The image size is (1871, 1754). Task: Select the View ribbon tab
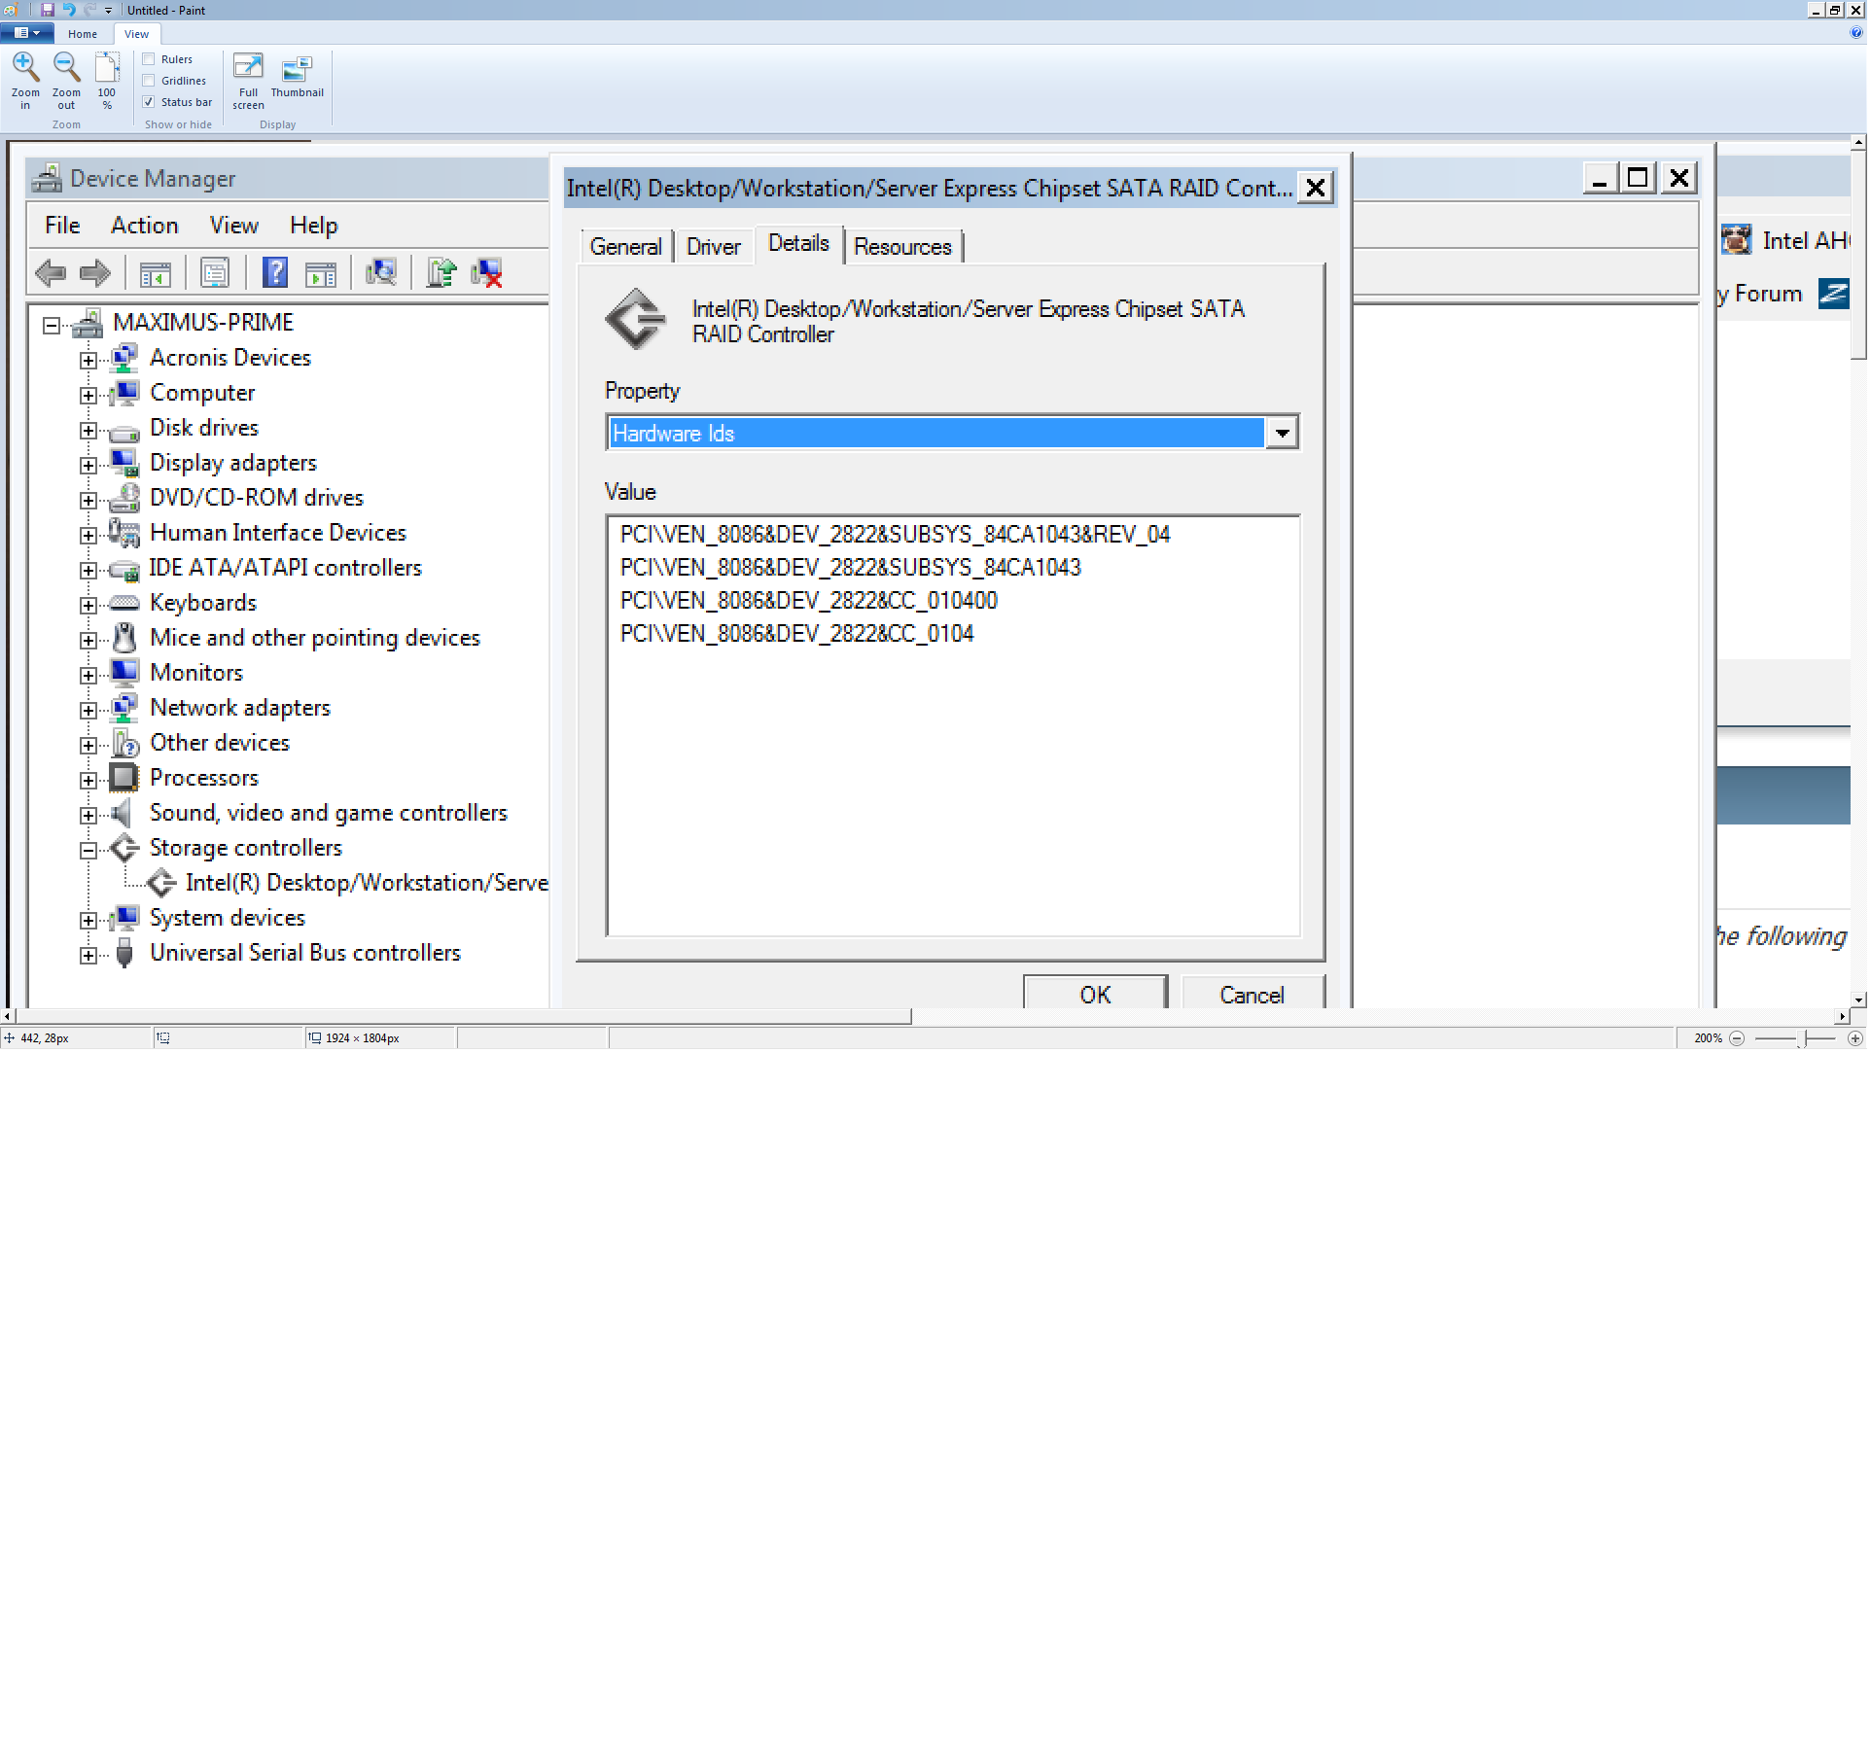point(136,34)
